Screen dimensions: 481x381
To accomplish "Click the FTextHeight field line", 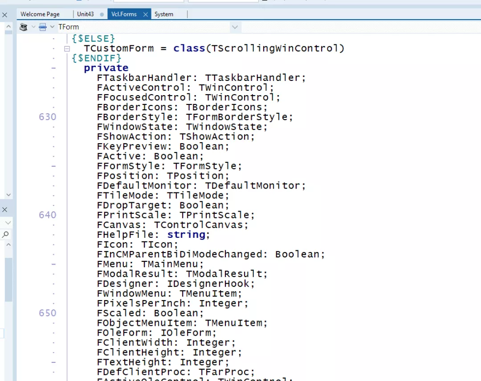I will click(x=163, y=362).
